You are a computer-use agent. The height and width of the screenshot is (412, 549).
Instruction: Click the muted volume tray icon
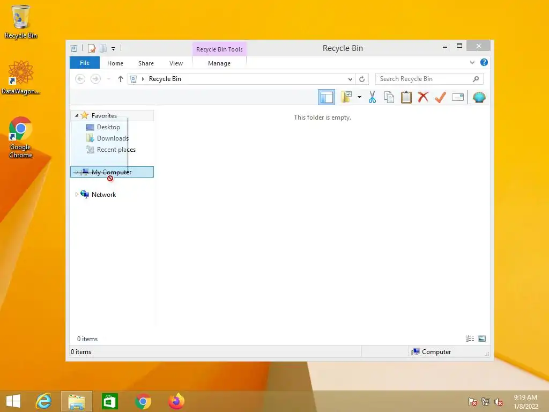coord(499,402)
